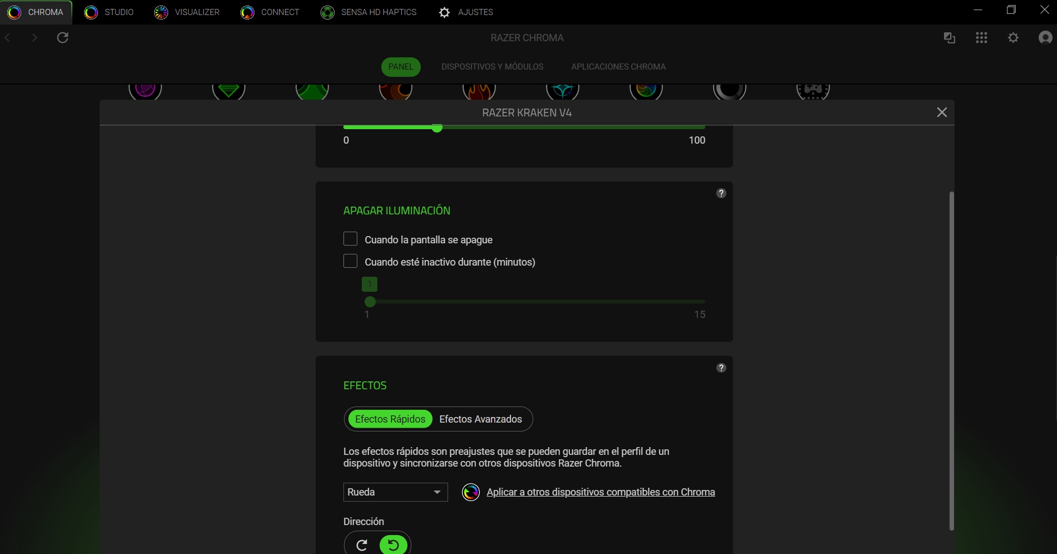
Task: Open the Studio tab
Action: click(109, 12)
